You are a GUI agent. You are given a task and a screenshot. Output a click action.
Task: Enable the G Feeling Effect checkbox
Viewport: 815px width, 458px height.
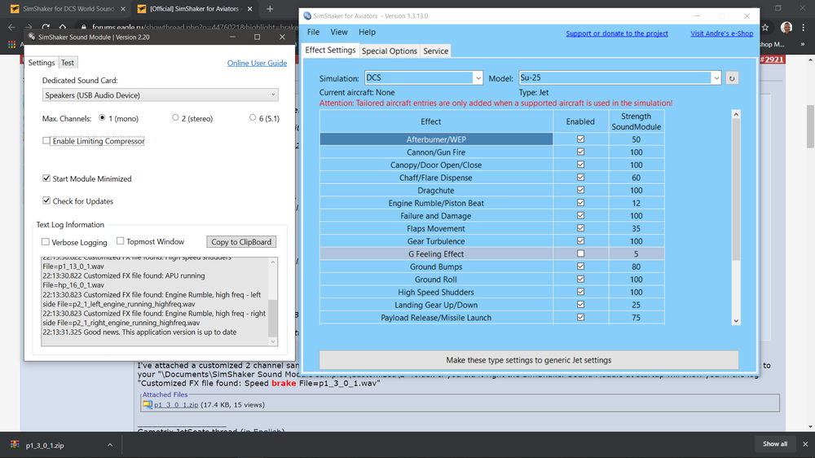(x=580, y=254)
